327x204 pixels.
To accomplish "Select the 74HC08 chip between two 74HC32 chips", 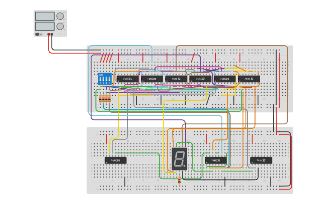I will tap(225, 79).
